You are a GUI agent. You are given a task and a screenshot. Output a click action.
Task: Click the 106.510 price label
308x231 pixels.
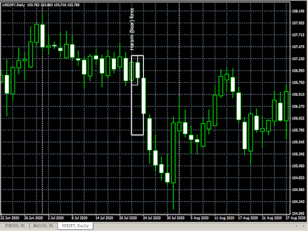pos(298,94)
